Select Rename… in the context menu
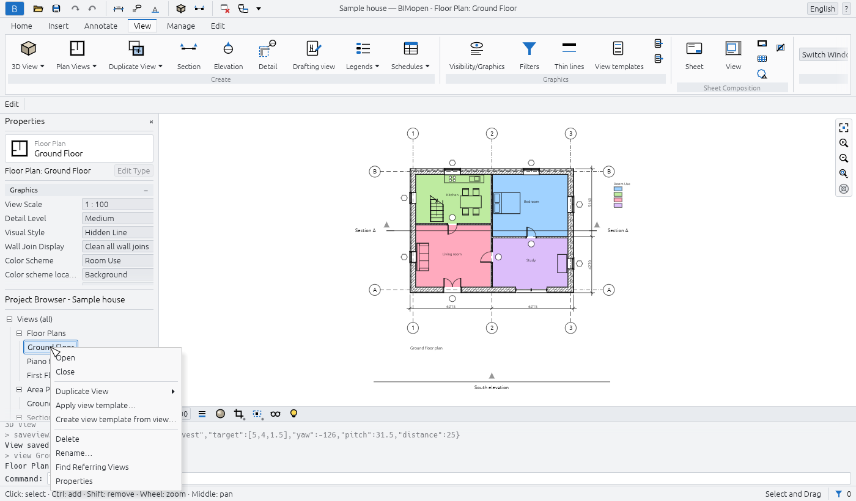Image resolution: width=856 pixels, height=501 pixels. click(x=116, y=453)
